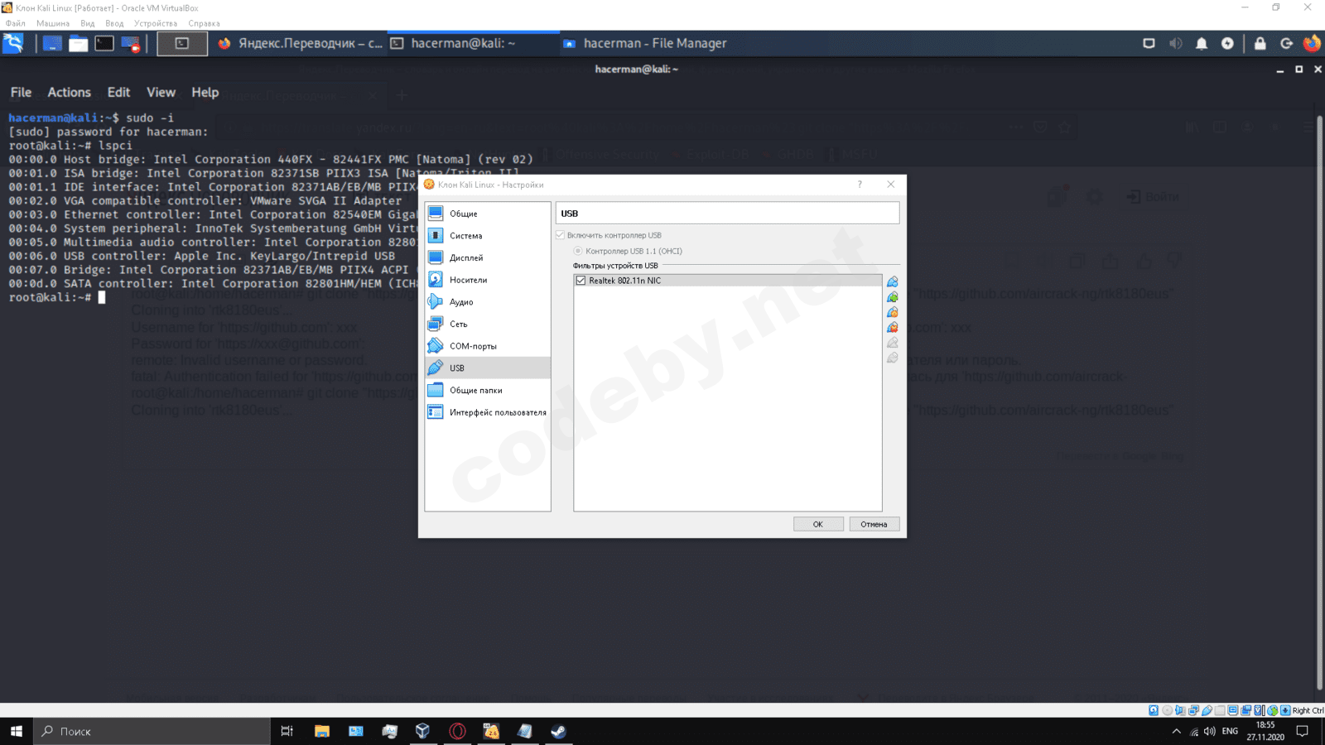Open the Windows Start menu
Viewport: 1325px width, 745px height.
[16, 731]
